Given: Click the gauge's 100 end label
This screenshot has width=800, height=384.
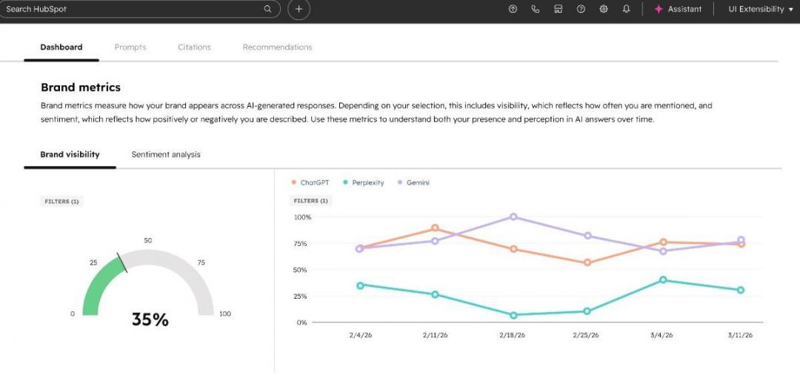Looking at the screenshot, I should [225, 314].
